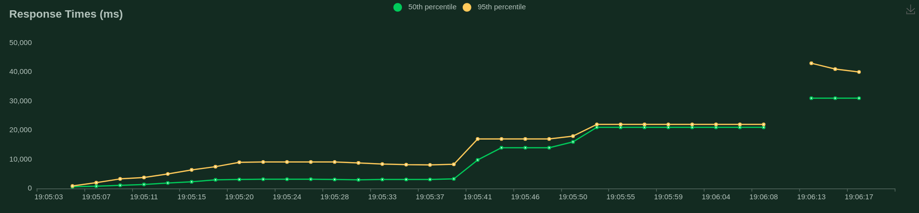Click the download chart icon
This screenshot has height=213, width=919.
pos(910,10)
